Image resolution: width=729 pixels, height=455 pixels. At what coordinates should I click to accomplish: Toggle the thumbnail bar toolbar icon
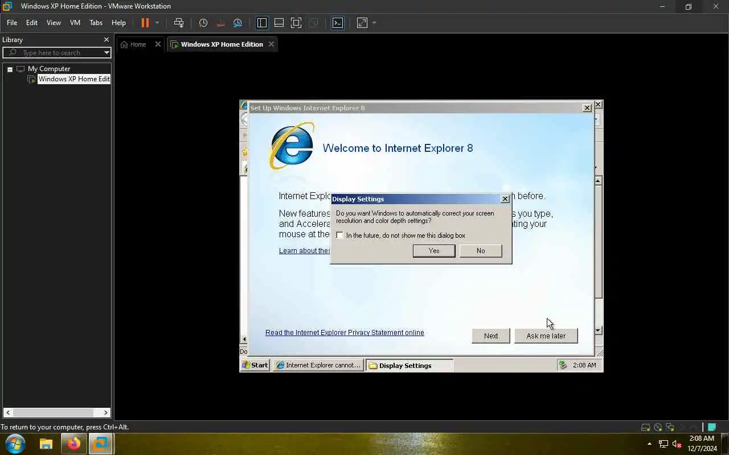click(x=279, y=23)
